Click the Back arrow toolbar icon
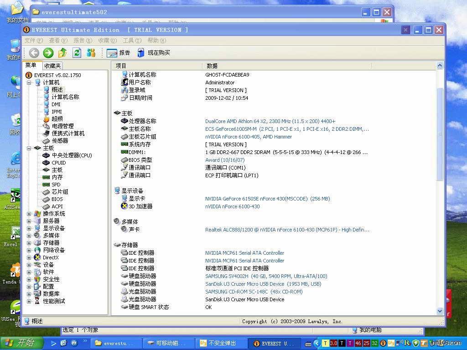The width and height of the screenshot is (467, 350). pyautogui.click(x=34, y=53)
